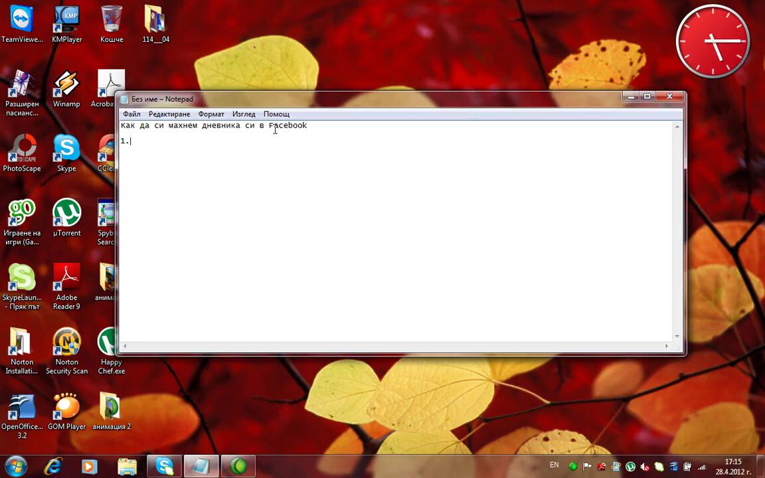Viewport: 765px width, 478px height.
Task: Click the vertical scrollbar down arrow
Action: click(677, 337)
